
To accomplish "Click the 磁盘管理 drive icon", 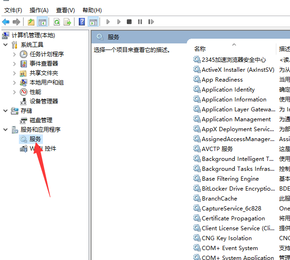I will click(23, 120).
